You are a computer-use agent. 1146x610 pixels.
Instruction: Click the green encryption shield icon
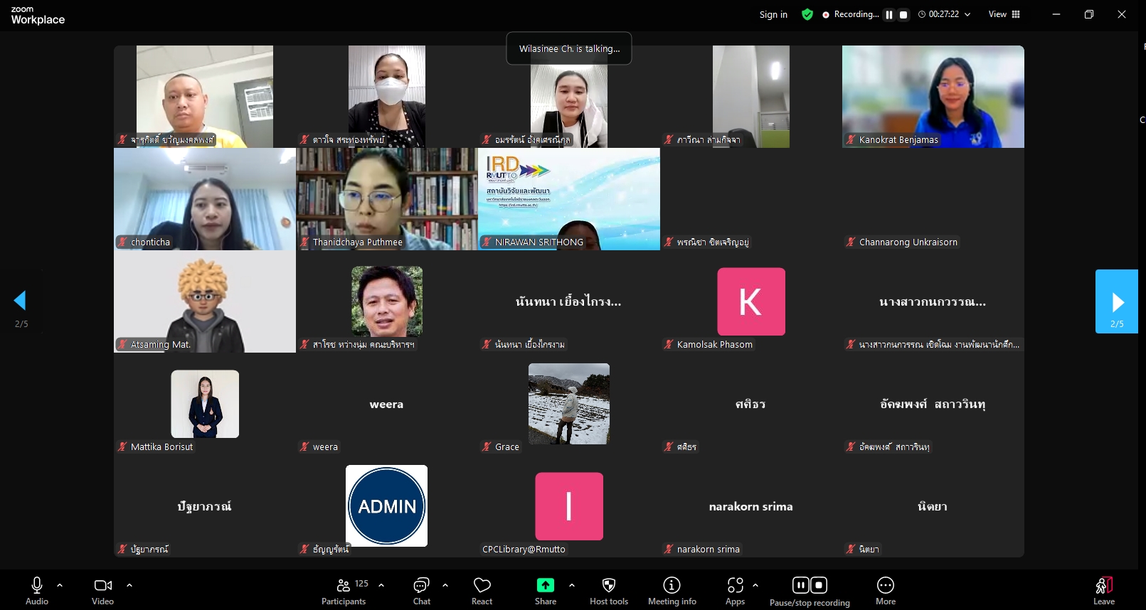[807, 14]
